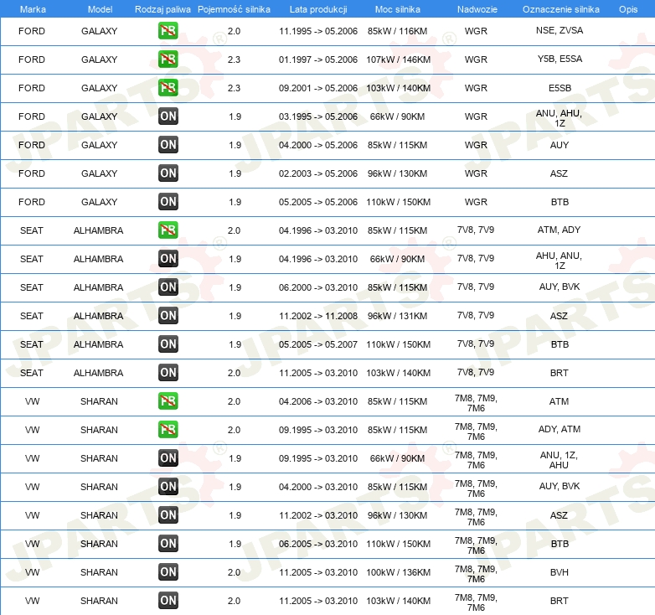Click the PB fuel icon in the Ford Galaxy NSE, ZVSA row
655x615 pixels.
tap(168, 31)
